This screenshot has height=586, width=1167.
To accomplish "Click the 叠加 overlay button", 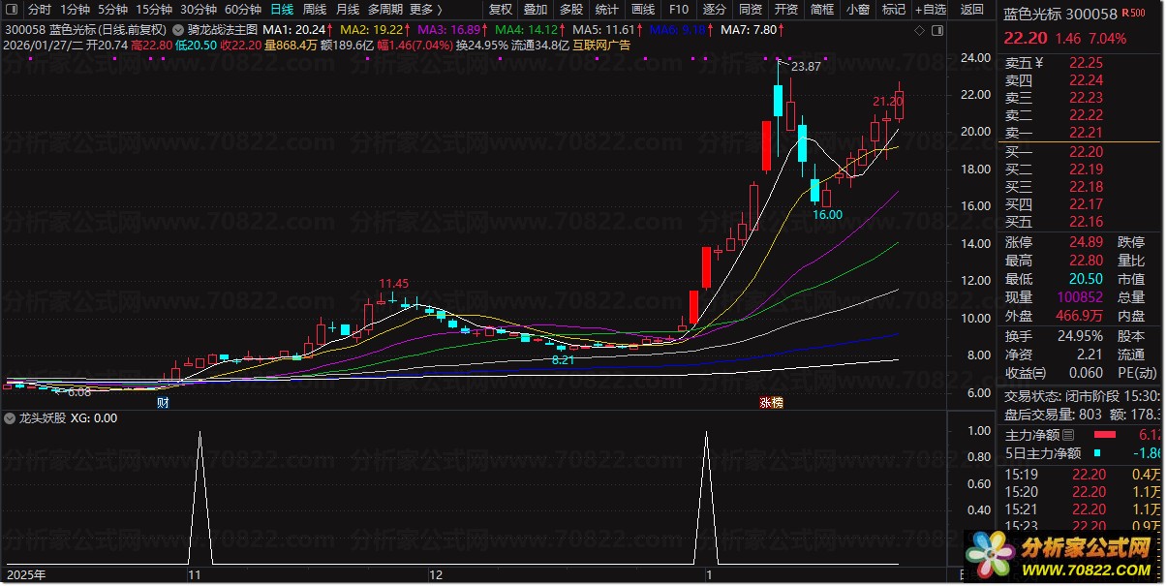I will pyautogui.click(x=536, y=9).
